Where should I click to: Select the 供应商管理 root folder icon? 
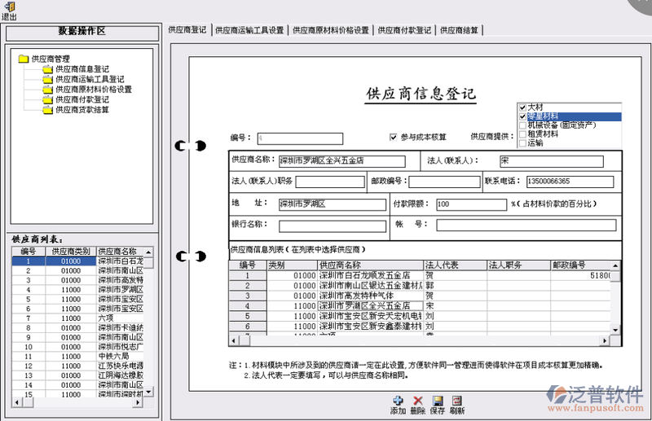[x=23, y=59]
